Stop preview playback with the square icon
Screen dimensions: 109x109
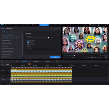pyautogui.click(x=67, y=57)
